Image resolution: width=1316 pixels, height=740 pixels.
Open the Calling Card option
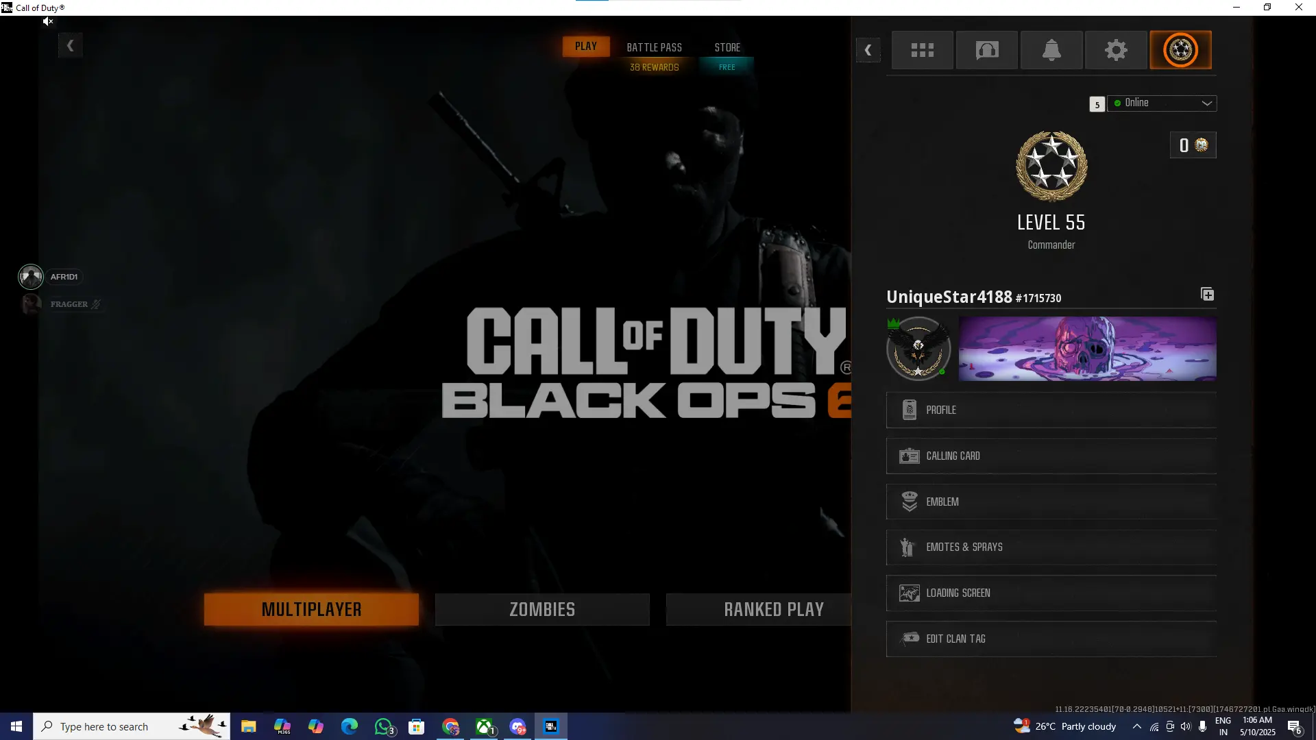[1051, 456]
